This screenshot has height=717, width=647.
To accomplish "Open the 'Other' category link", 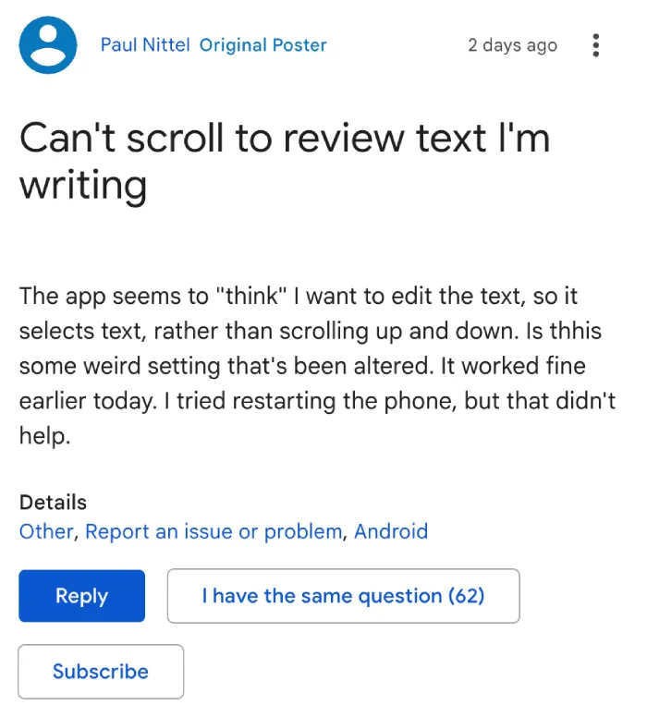I will click(x=46, y=531).
